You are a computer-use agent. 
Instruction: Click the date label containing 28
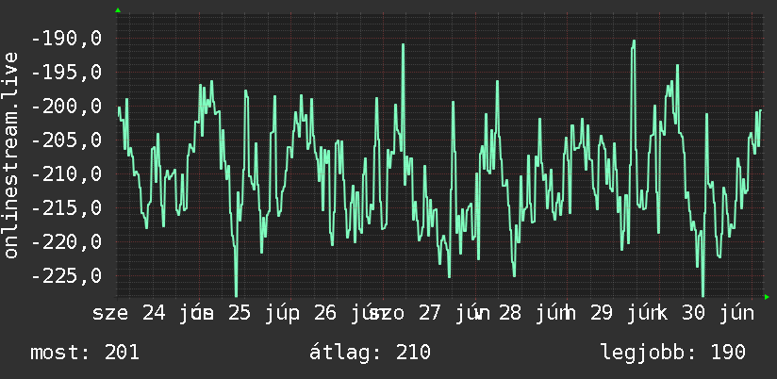(522, 314)
